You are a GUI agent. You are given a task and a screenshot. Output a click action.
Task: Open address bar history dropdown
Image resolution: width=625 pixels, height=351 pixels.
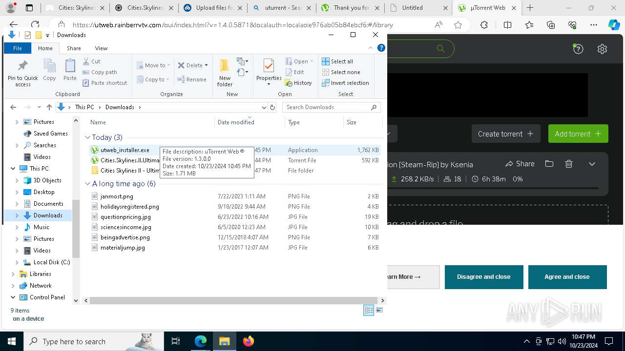(x=264, y=107)
